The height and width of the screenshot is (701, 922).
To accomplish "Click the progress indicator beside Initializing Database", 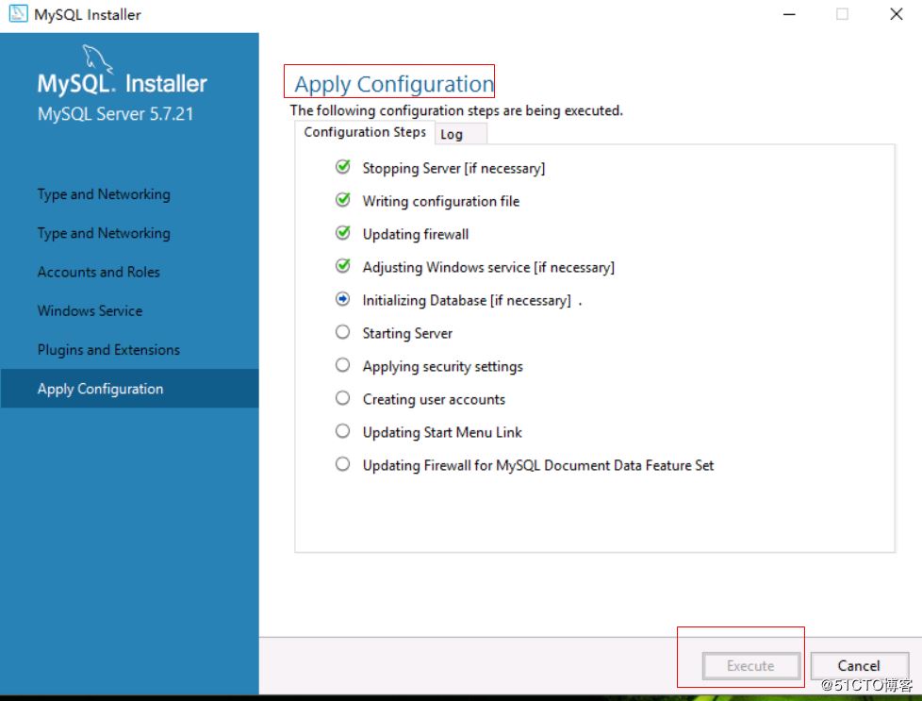I will pos(343,298).
